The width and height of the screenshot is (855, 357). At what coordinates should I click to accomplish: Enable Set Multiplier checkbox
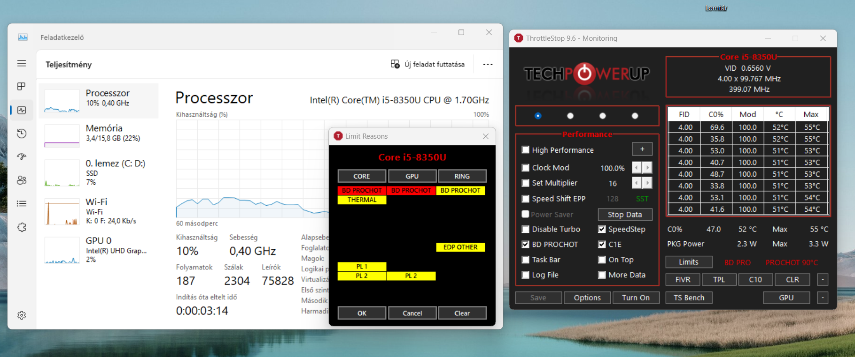pos(526,183)
